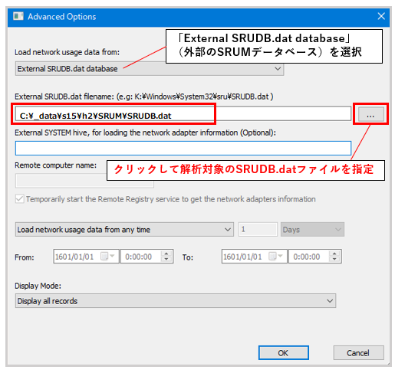
Task: Expand the Load network usage data from dropdown
Action: [150, 68]
